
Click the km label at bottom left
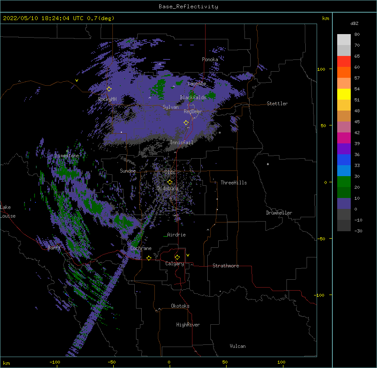coord(6,363)
